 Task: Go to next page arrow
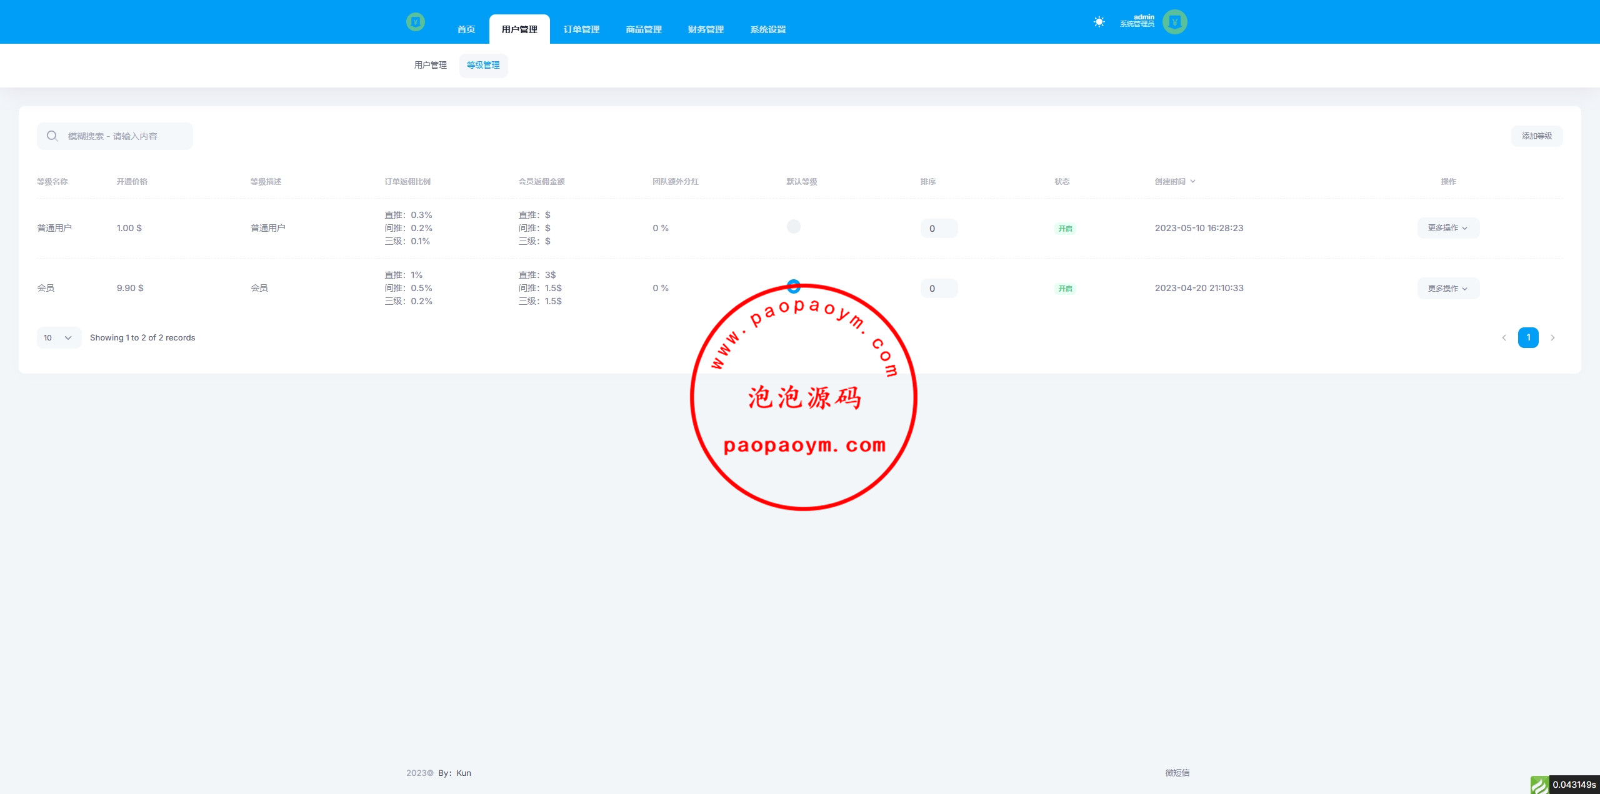pyautogui.click(x=1552, y=338)
